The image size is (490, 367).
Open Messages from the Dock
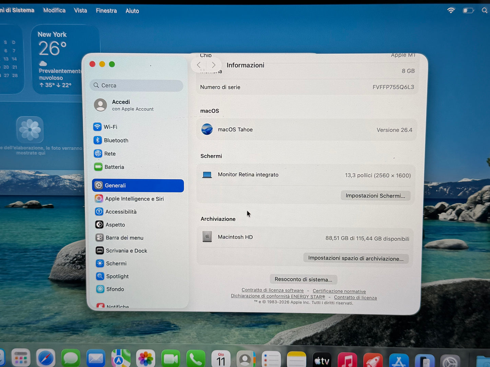(x=71, y=358)
